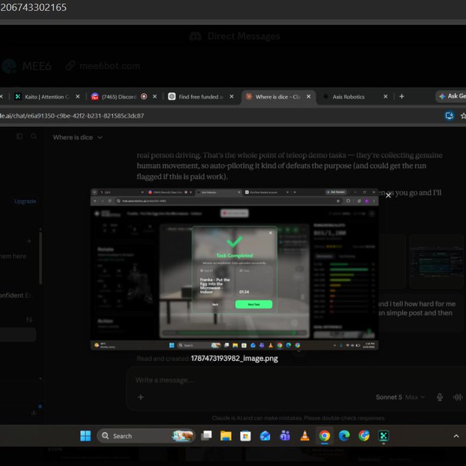Click the install app icon in address bar
The width and height of the screenshot is (466, 466).
click(x=450, y=115)
